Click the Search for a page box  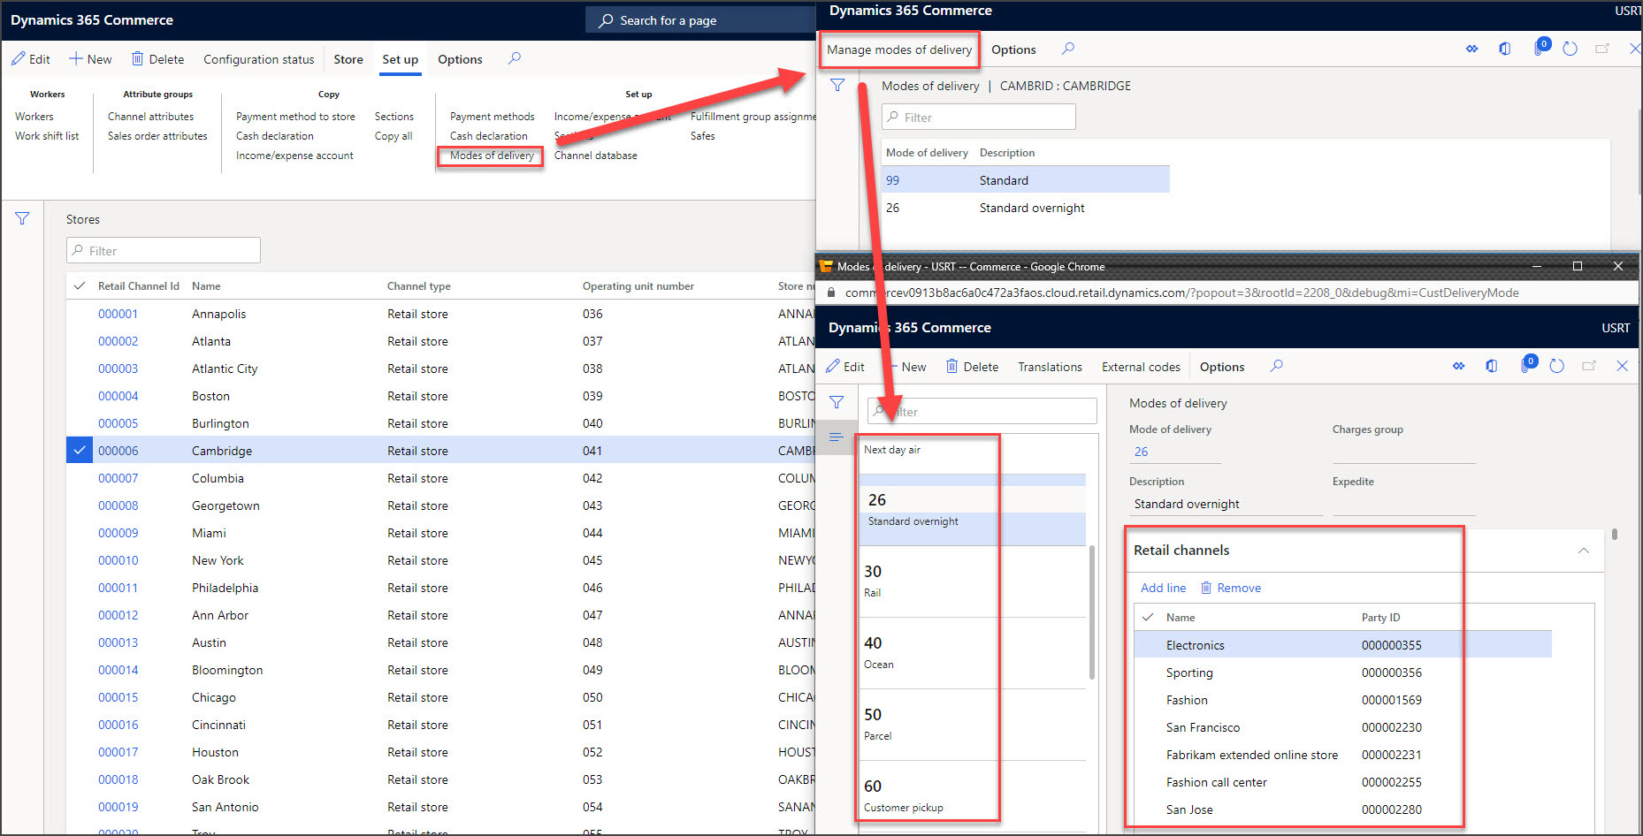[700, 20]
